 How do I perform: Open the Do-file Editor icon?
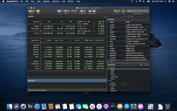pos(82,11)
